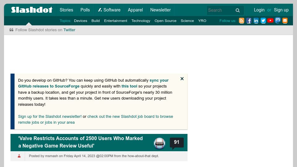Viewport: 297px width, 167px height.
Task: Select the Devices topic
Action: coord(80,21)
